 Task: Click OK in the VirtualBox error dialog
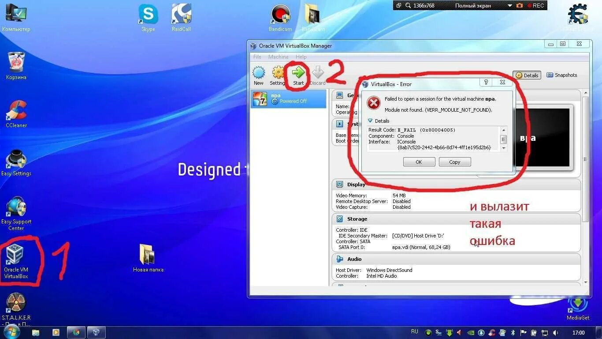(419, 162)
